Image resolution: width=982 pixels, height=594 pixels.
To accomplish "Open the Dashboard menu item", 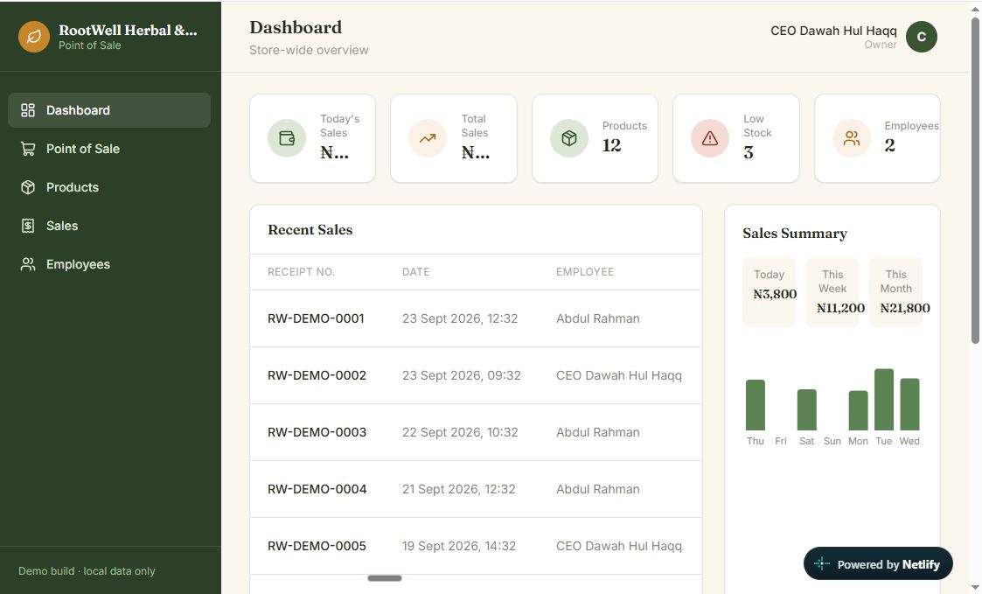I will tap(109, 110).
